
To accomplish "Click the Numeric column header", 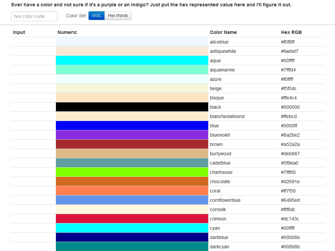I will pos(67,32).
